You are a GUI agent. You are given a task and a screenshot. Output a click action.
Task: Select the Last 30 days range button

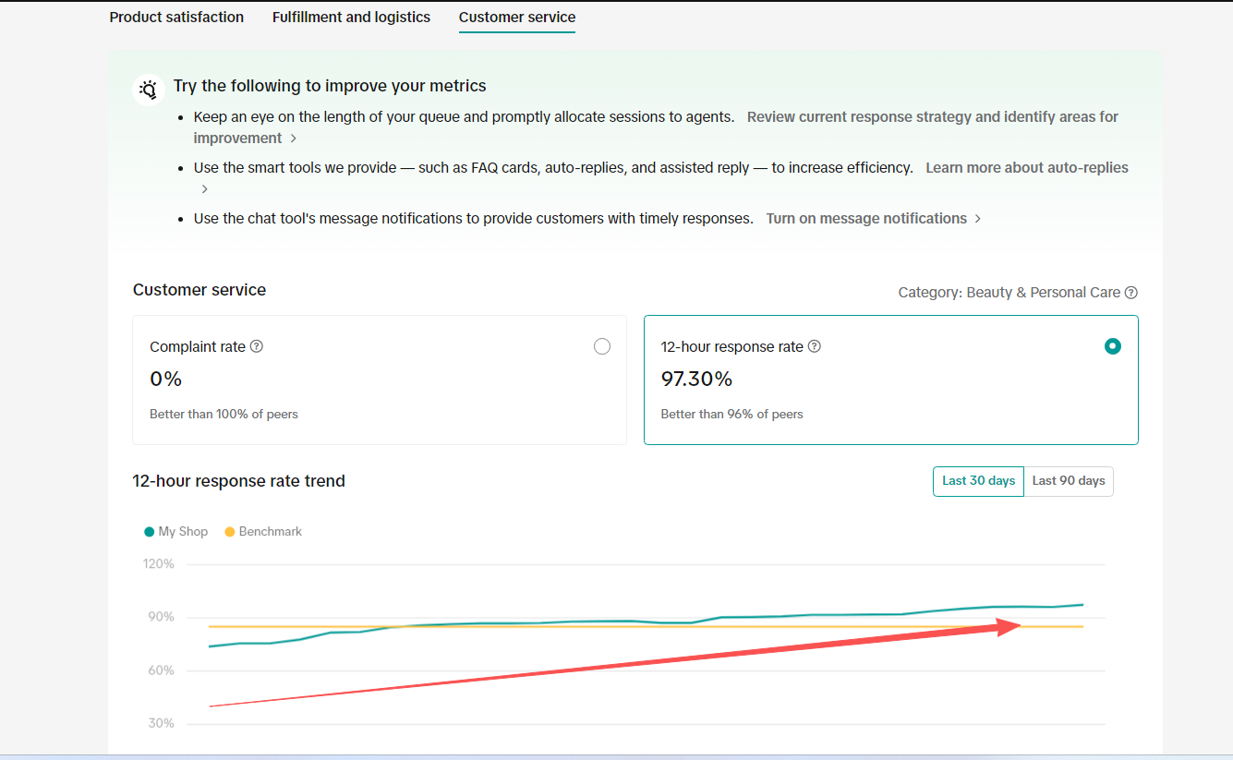978,481
